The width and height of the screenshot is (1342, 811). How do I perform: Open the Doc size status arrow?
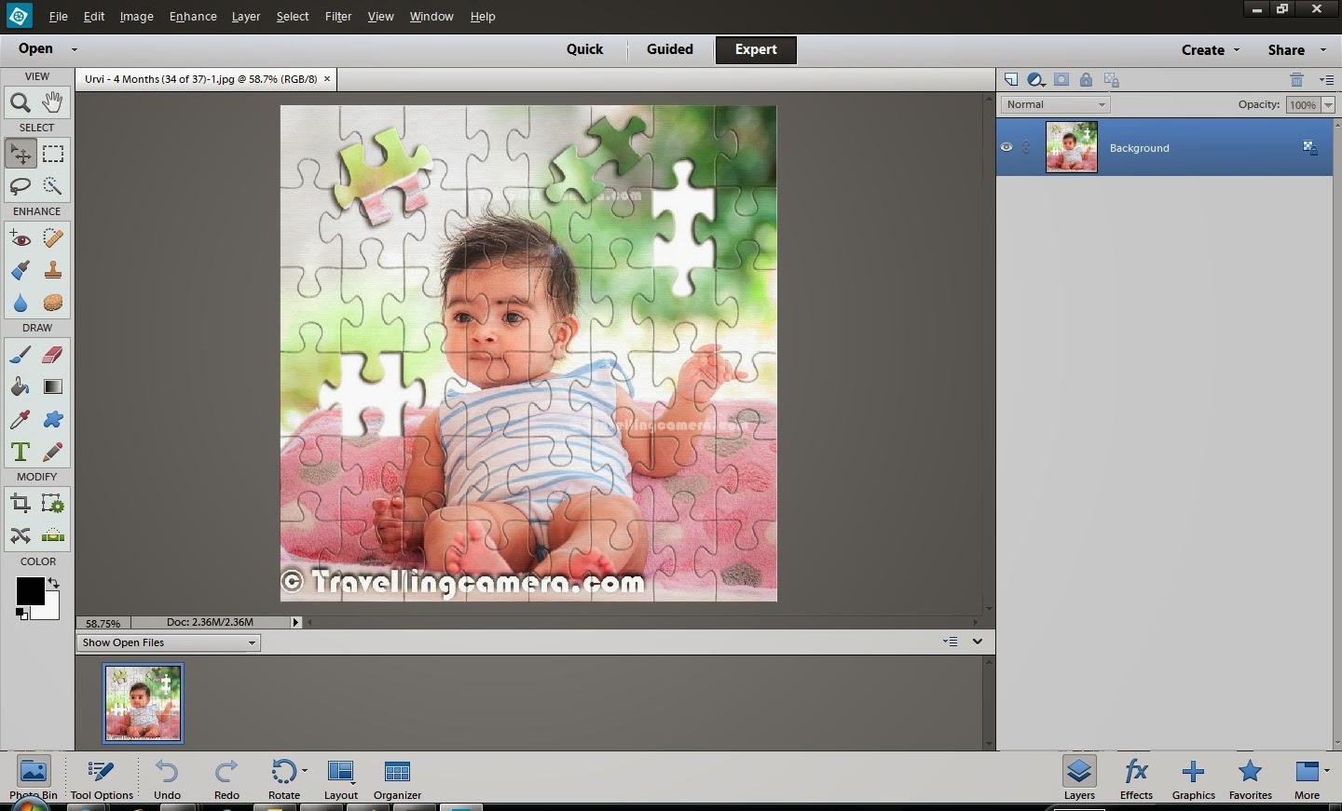pos(296,622)
